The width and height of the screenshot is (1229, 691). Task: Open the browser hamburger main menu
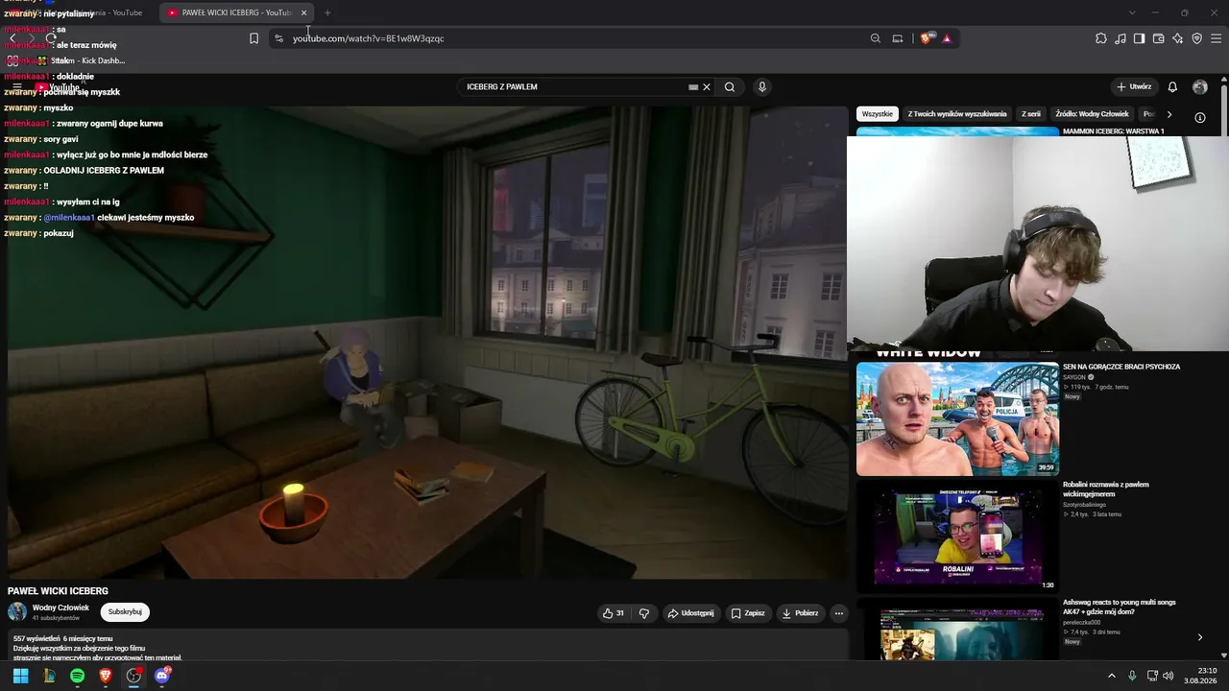click(1217, 38)
